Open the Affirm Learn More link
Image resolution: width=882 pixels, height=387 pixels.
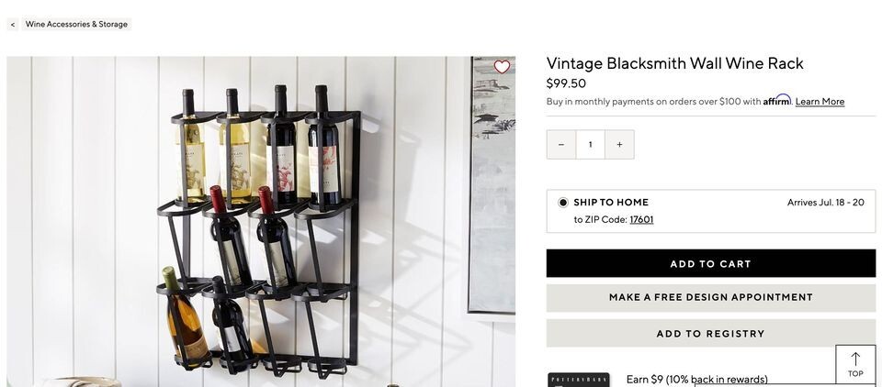[820, 102]
